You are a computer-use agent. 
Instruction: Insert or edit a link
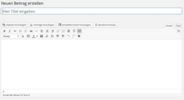click(58, 31)
